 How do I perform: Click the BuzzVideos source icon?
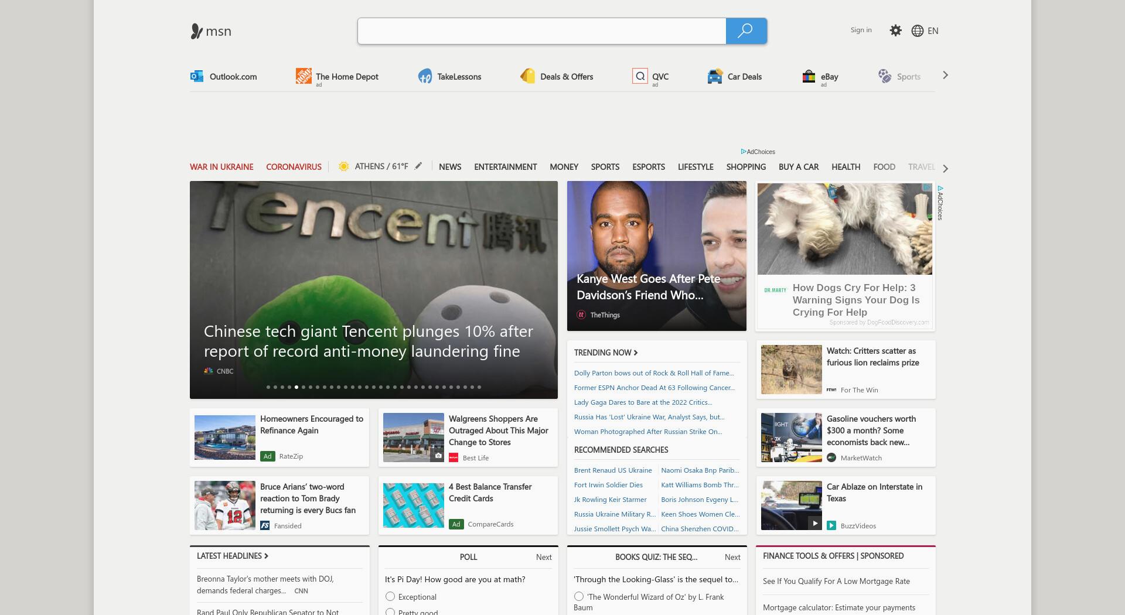831,525
